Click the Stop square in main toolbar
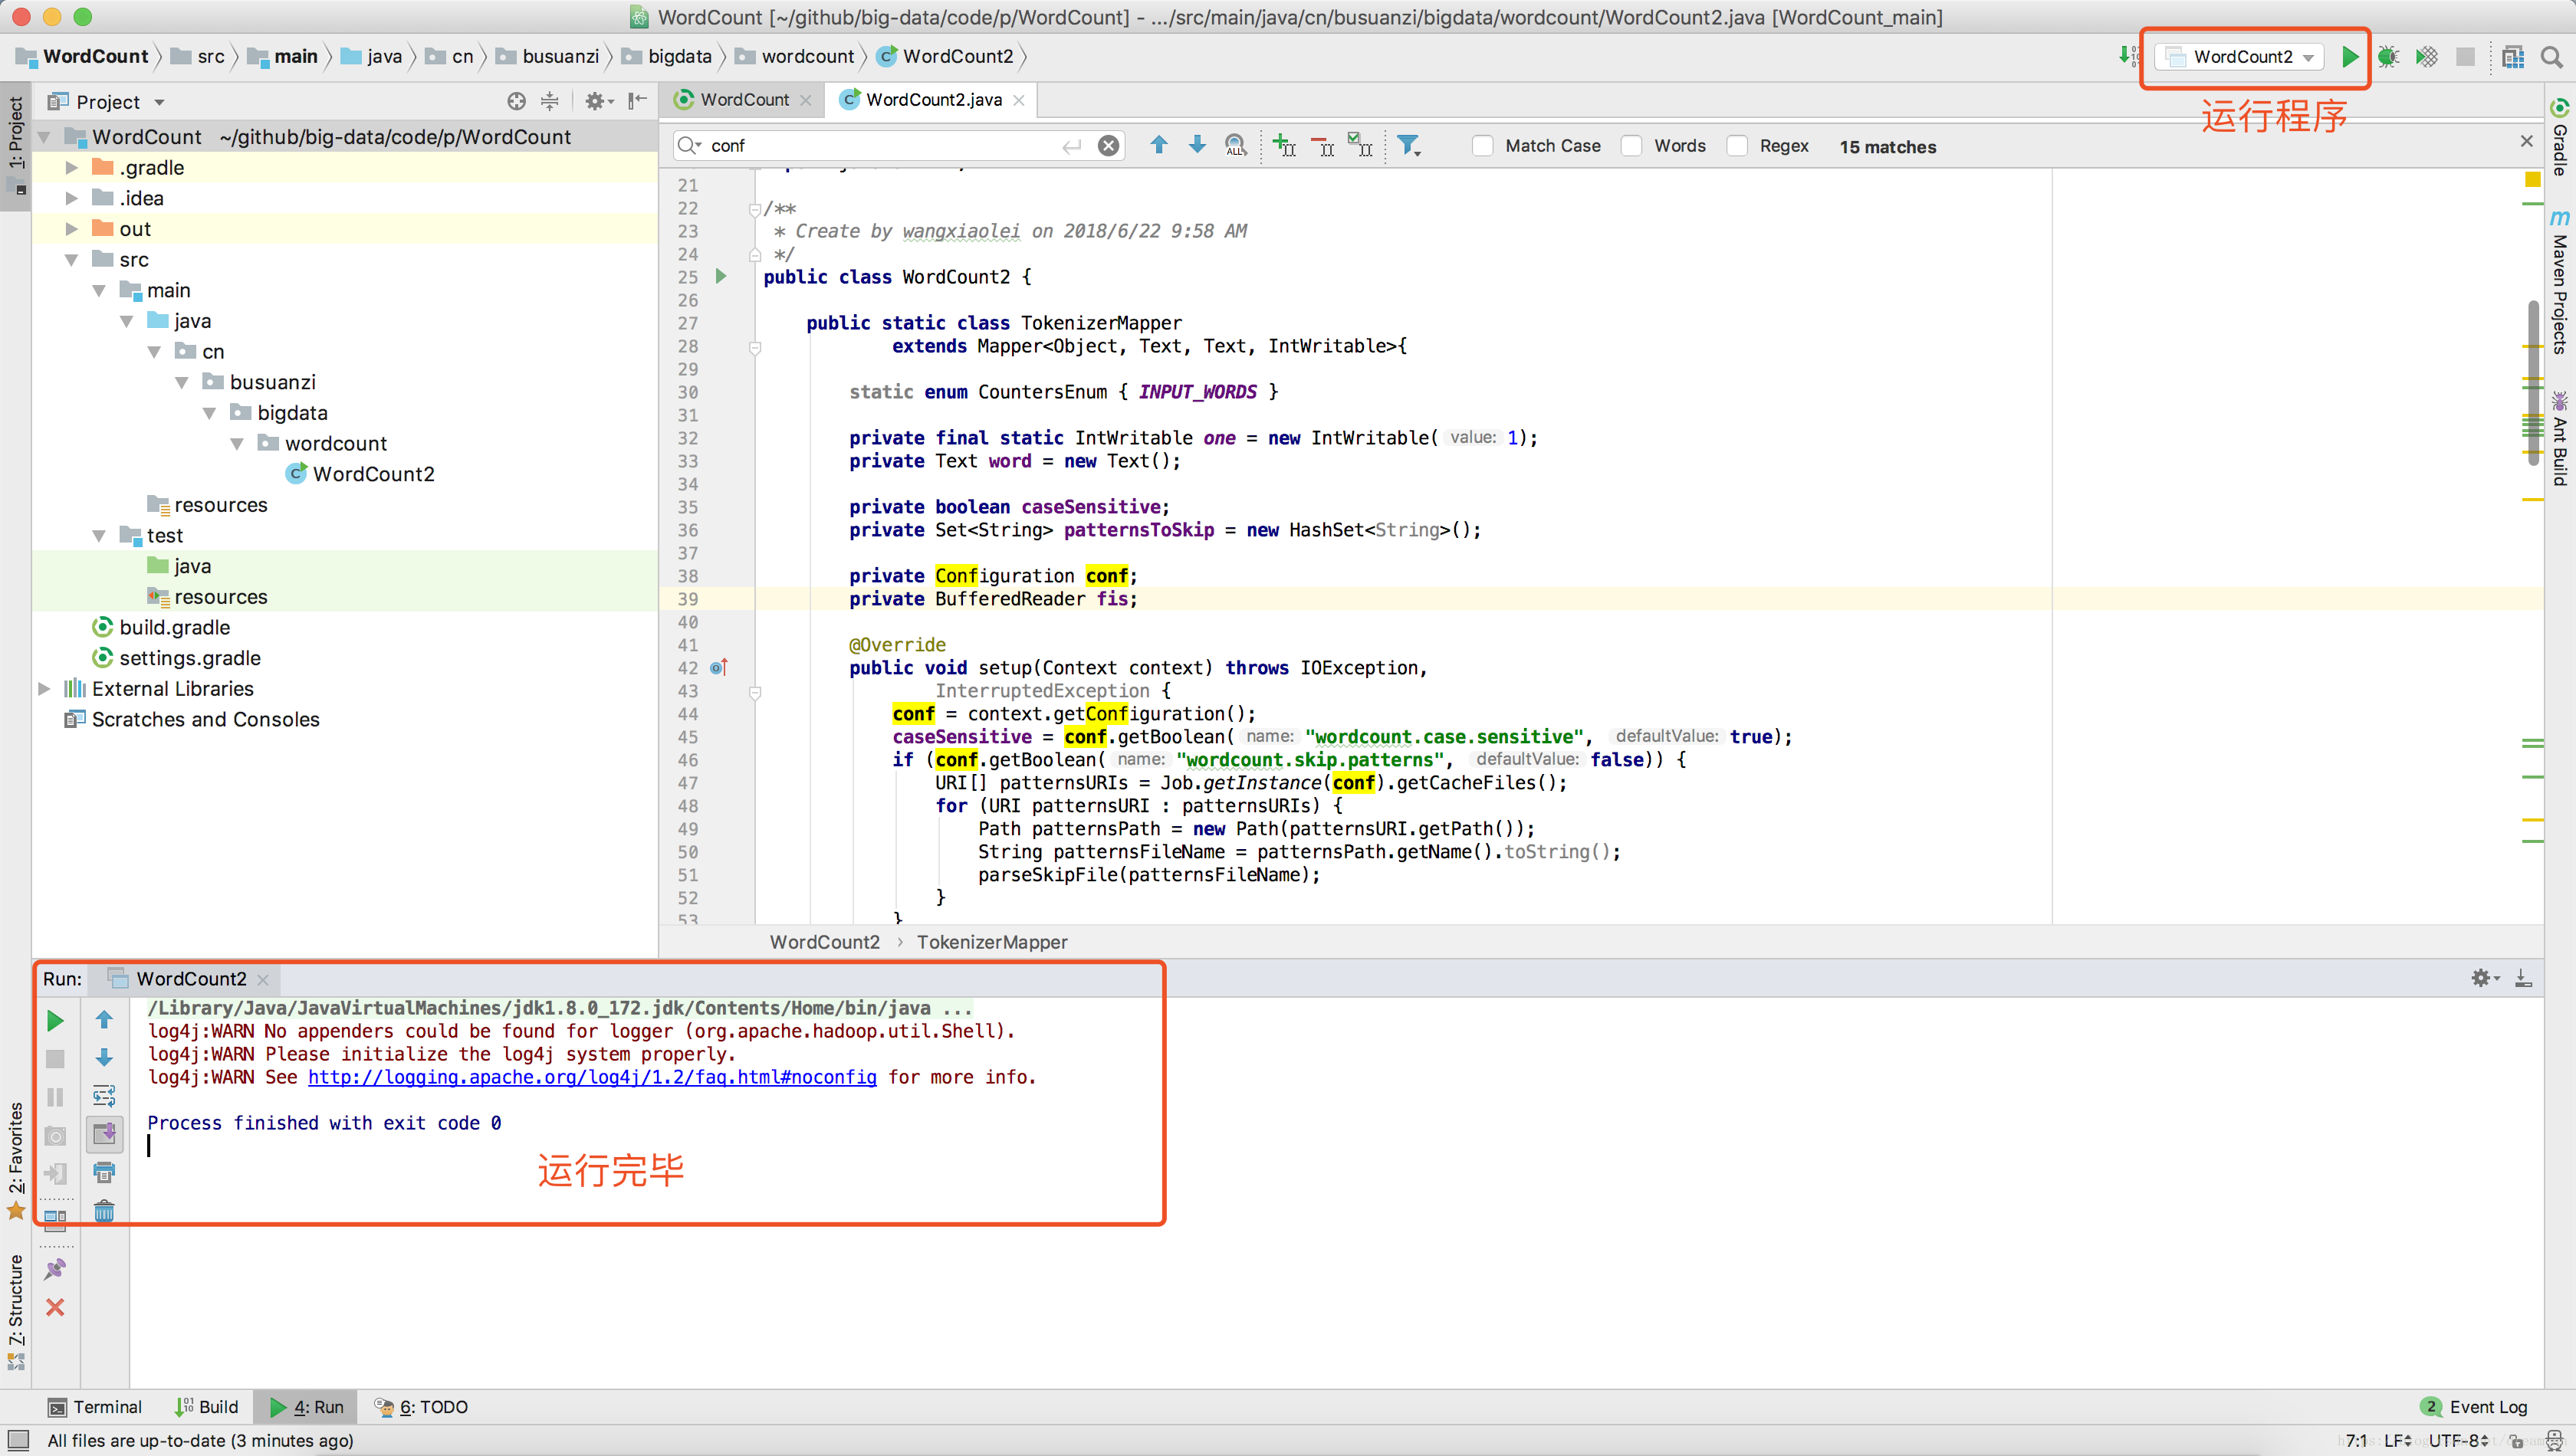This screenshot has width=2576, height=1456. [x=2465, y=57]
